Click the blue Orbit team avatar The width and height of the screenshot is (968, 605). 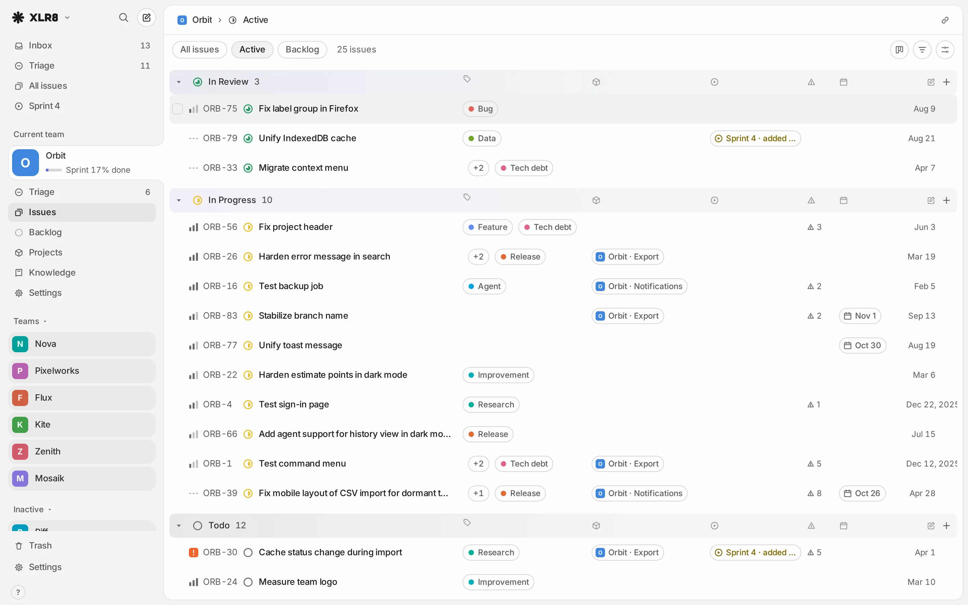(26, 163)
